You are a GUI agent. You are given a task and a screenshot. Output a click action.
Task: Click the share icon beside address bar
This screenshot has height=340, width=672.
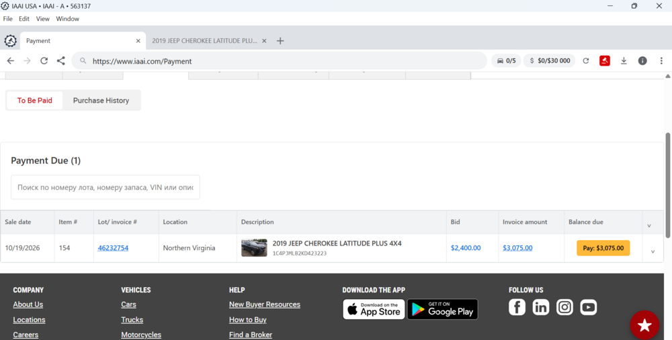[61, 61]
